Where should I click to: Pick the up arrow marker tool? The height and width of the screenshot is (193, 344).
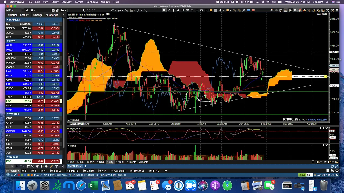pyautogui.click(x=174, y=10)
